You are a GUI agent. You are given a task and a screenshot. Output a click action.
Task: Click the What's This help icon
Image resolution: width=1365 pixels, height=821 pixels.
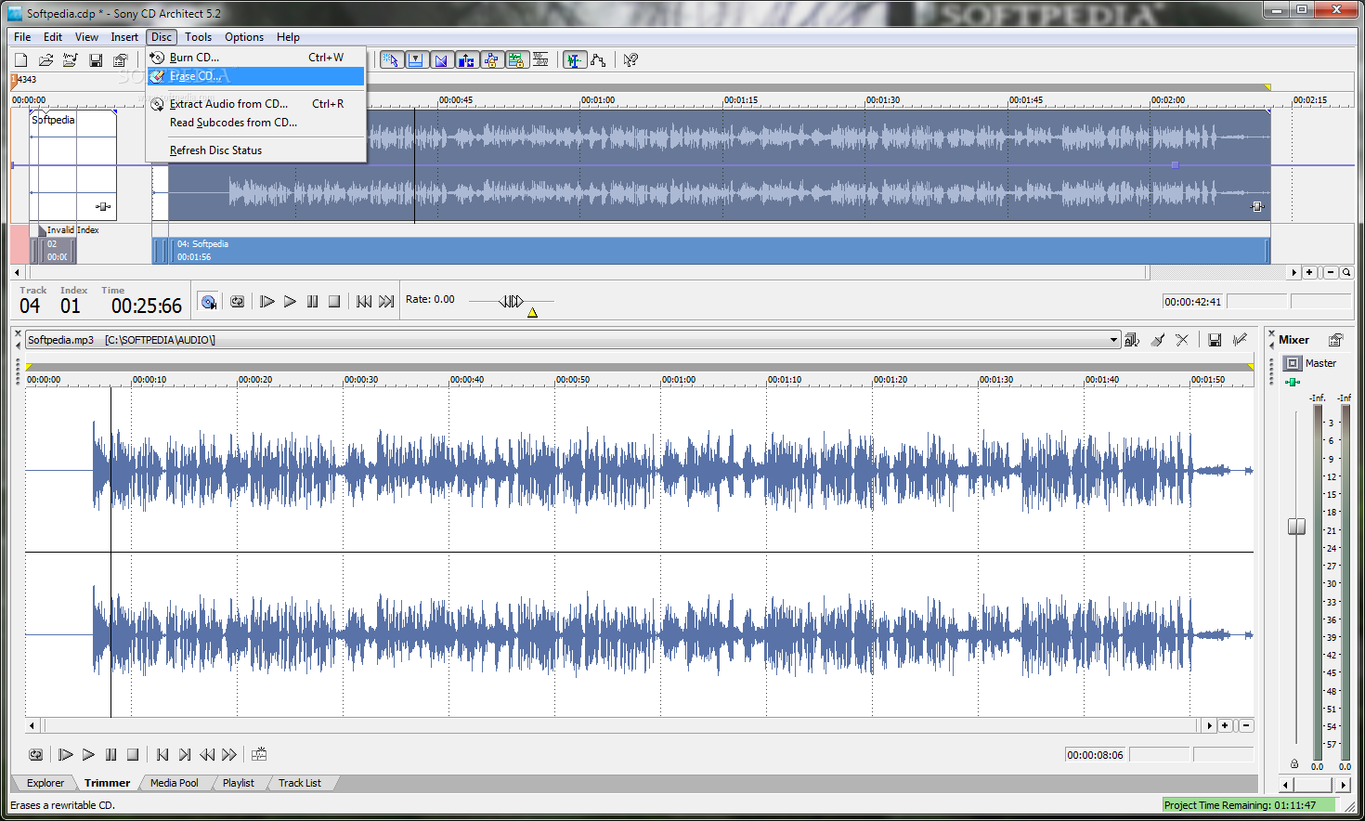pyautogui.click(x=630, y=60)
